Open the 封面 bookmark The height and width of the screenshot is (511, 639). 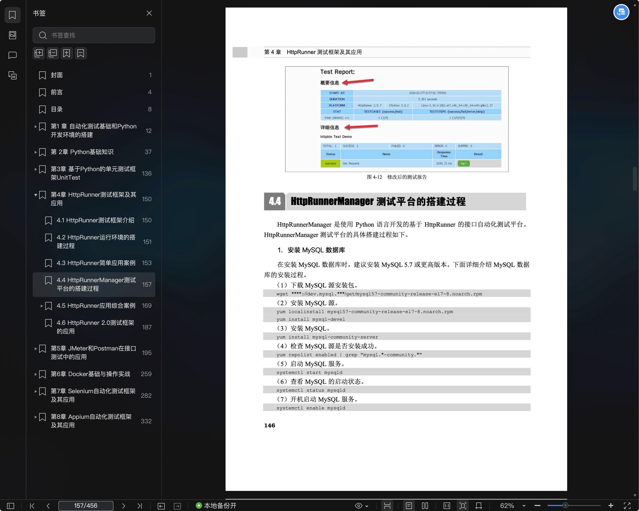94,75
